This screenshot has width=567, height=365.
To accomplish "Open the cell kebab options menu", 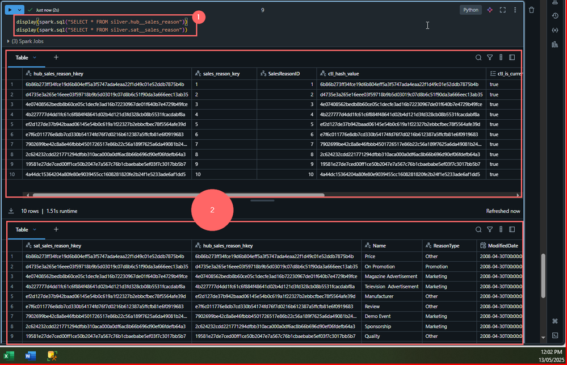I will 515,10.
